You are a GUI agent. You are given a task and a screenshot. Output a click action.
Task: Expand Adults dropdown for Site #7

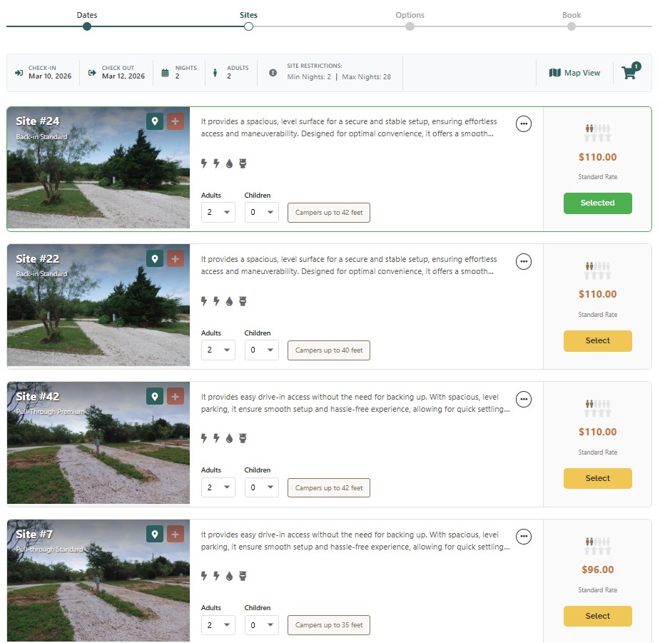pos(218,625)
